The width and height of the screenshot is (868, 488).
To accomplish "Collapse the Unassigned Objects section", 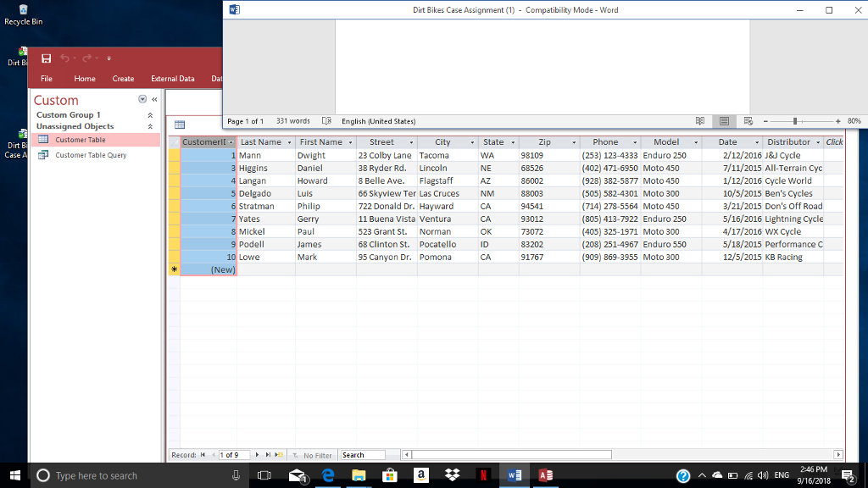I will click(150, 127).
